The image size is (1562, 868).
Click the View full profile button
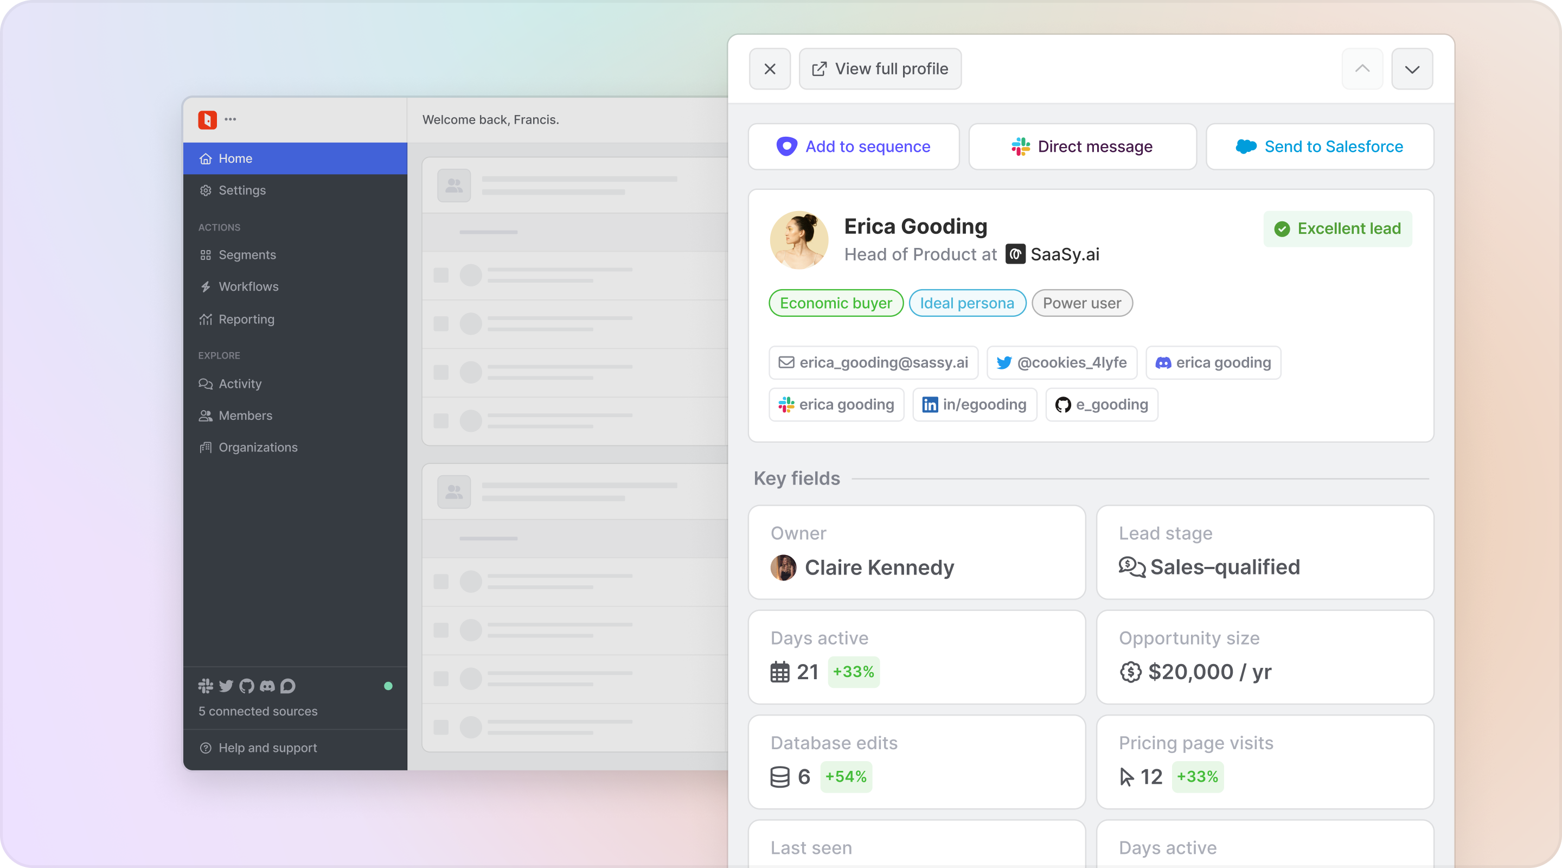point(880,69)
